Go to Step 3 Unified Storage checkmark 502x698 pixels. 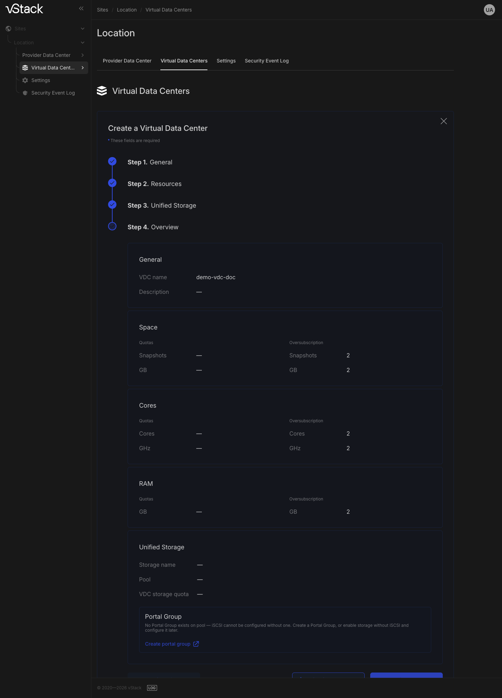coord(112,205)
